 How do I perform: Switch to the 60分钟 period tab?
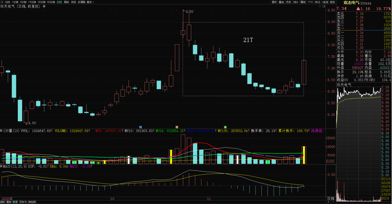point(51,2)
